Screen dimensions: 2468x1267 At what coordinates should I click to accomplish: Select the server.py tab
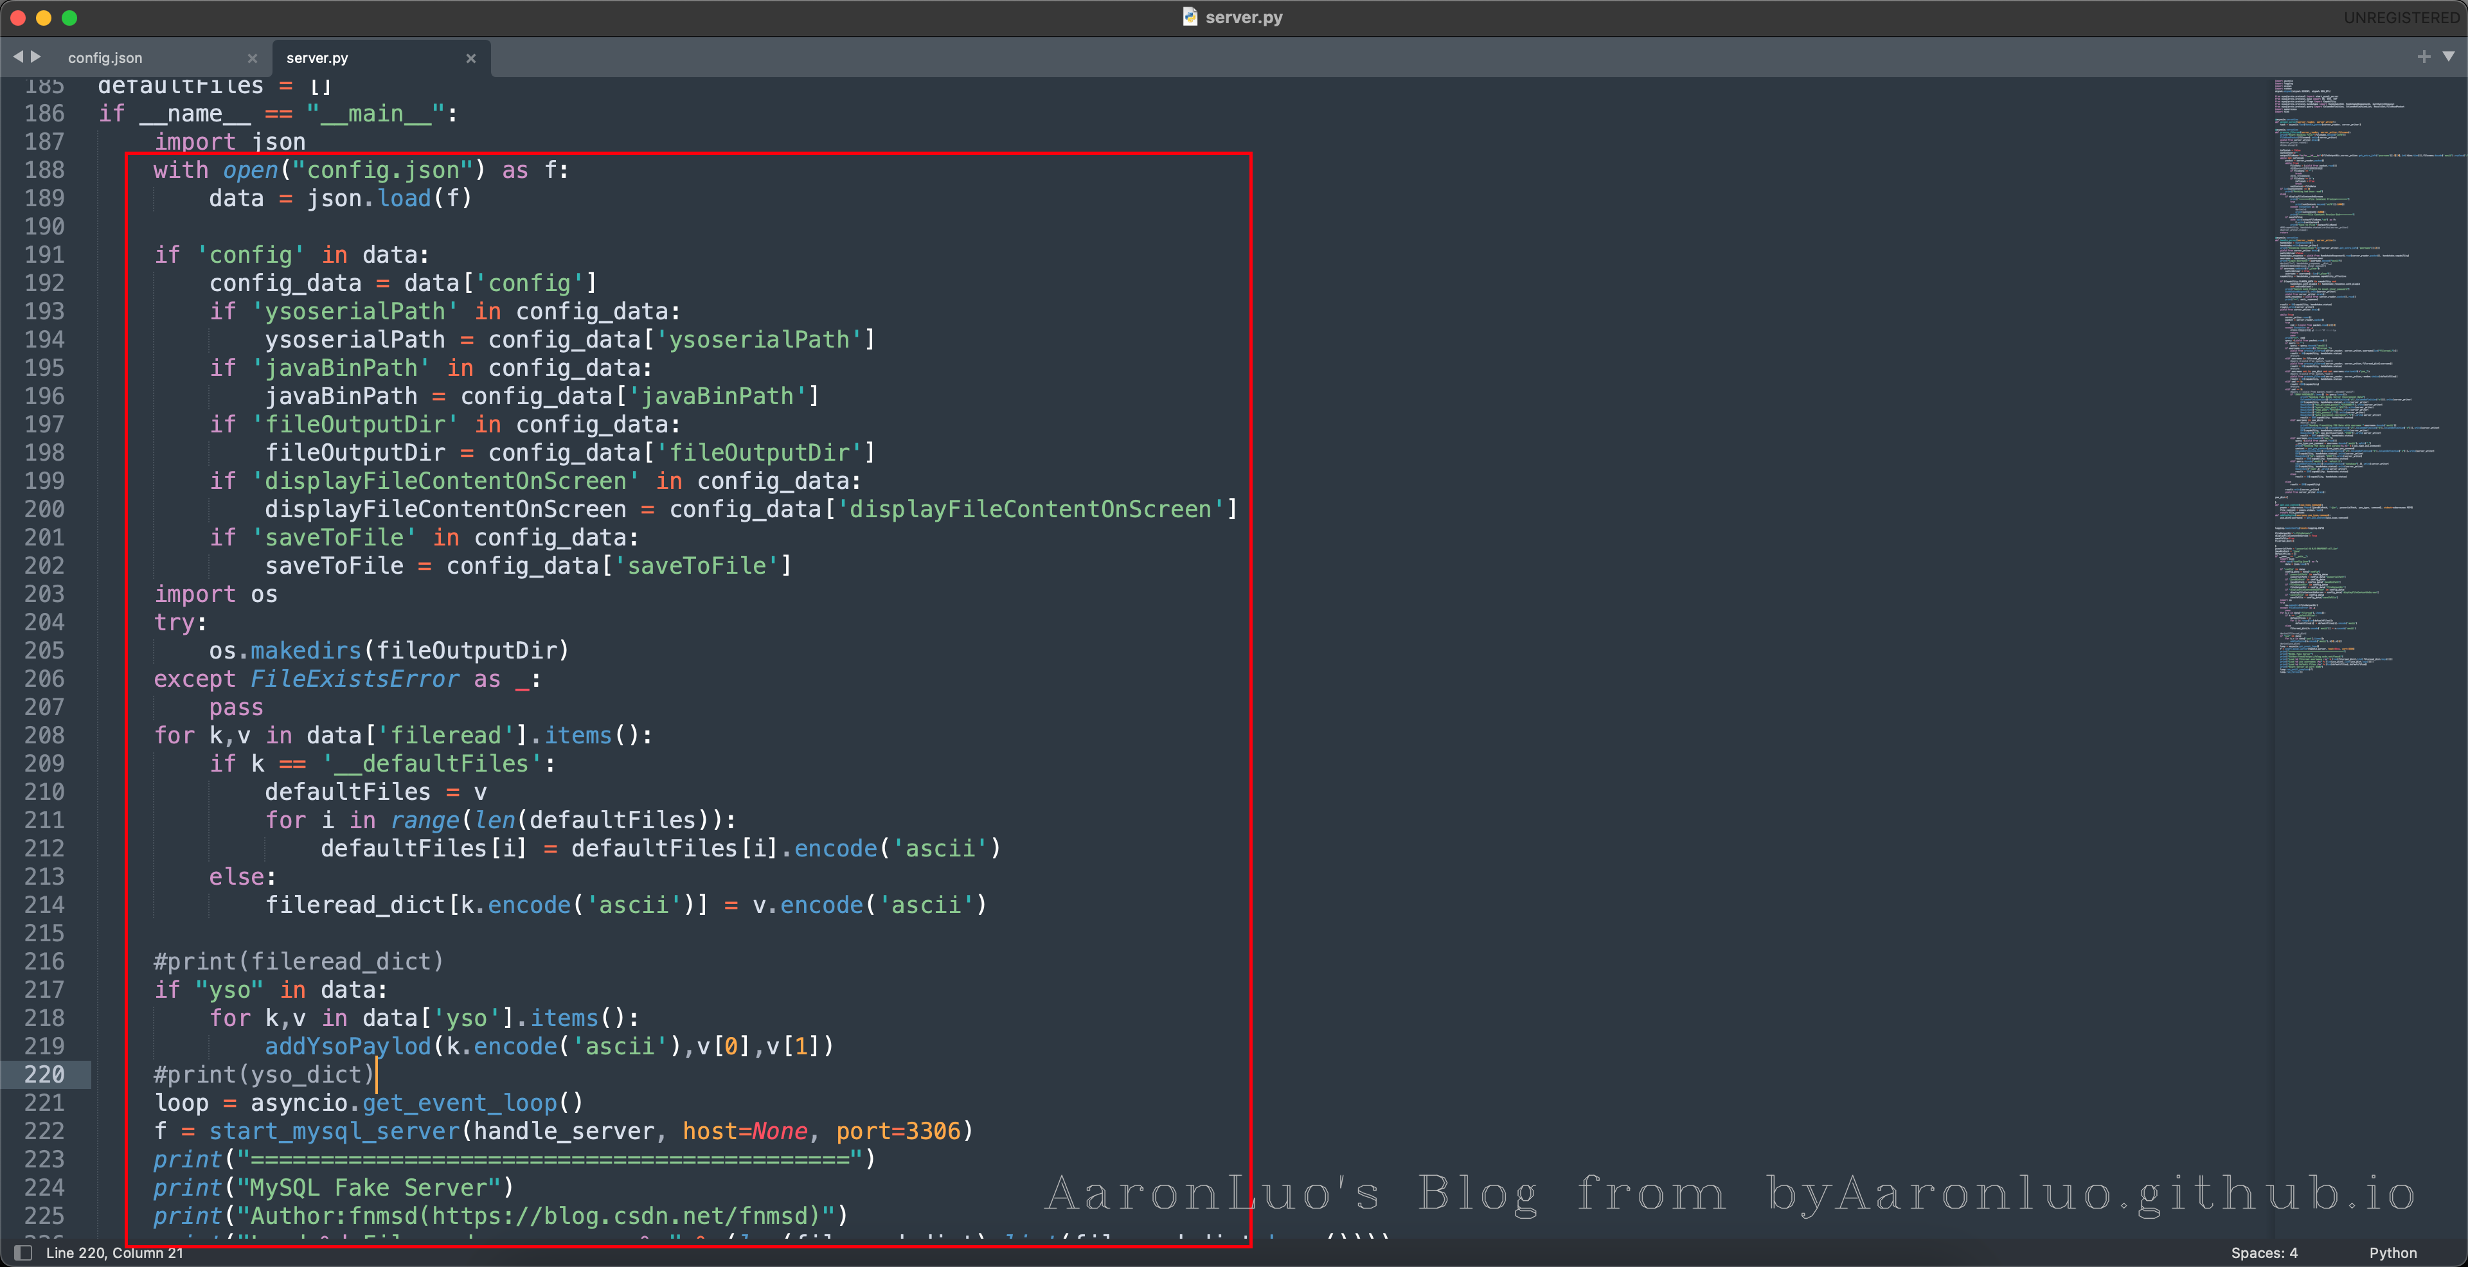[317, 58]
